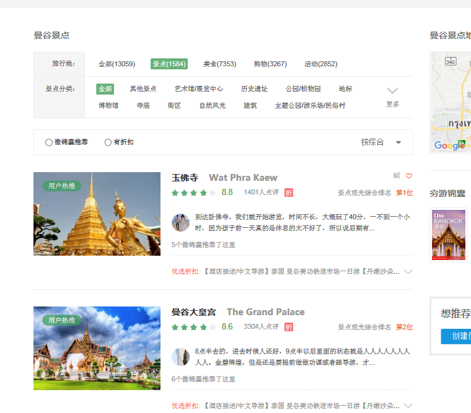The image size is (471, 413).
Task: Switch to the 购物(3267) tab
Action: click(x=270, y=64)
